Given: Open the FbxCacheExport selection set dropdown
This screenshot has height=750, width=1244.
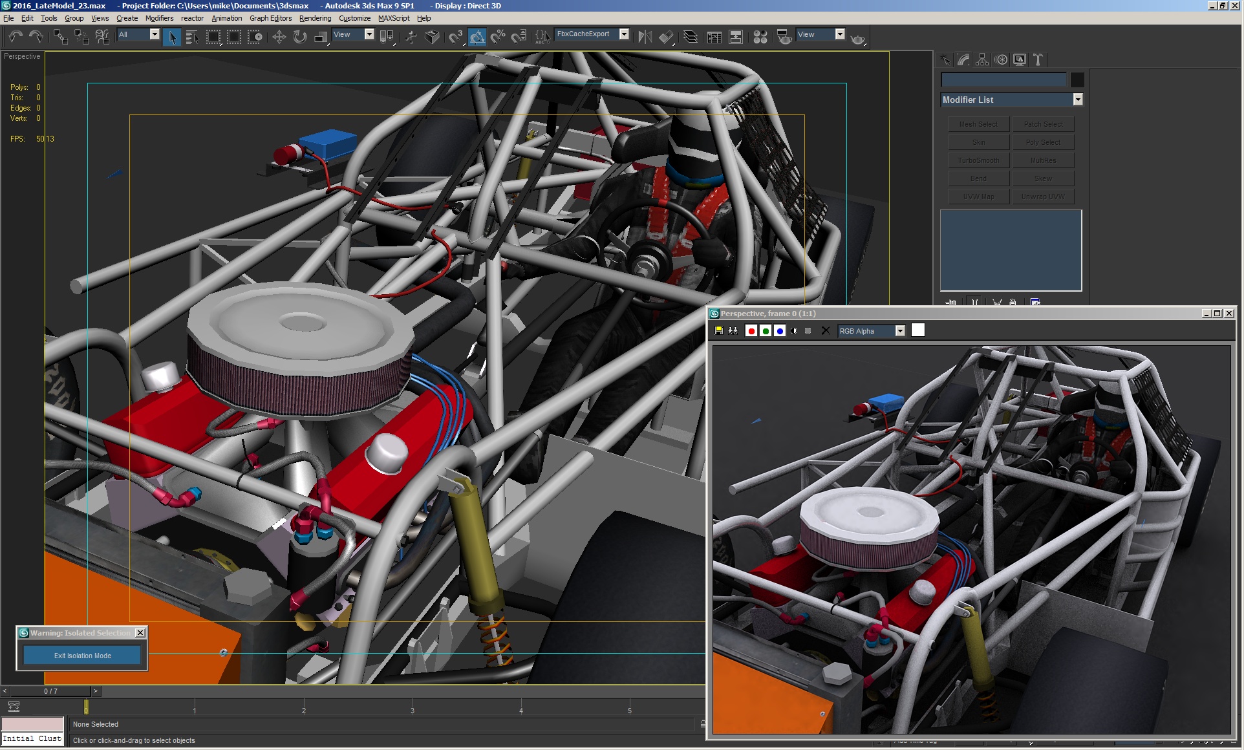Looking at the screenshot, I should coord(624,34).
